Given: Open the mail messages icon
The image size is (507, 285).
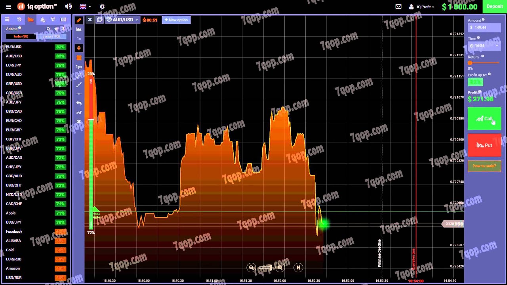Looking at the screenshot, I should (x=398, y=6).
